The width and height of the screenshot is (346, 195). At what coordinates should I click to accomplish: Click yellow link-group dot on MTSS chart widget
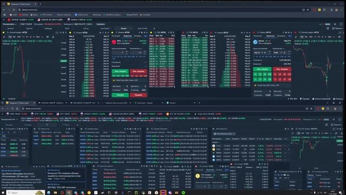pyautogui.click(x=4, y=32)
